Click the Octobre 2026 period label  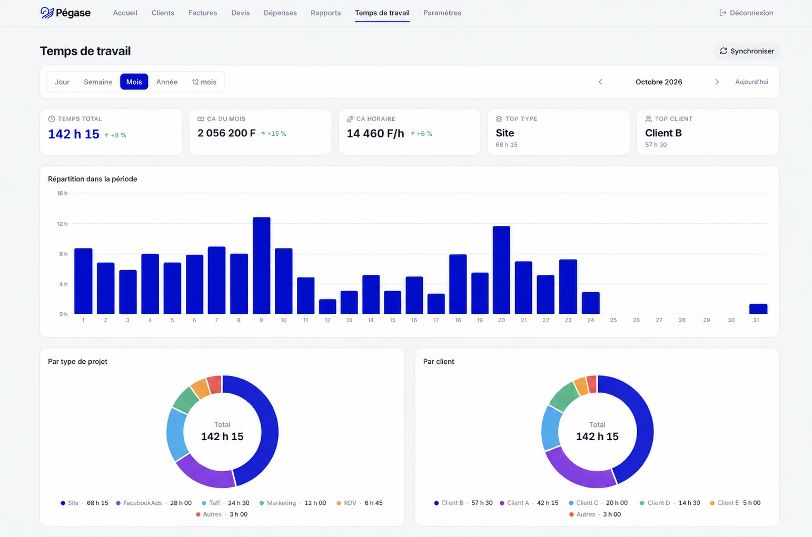659,82
